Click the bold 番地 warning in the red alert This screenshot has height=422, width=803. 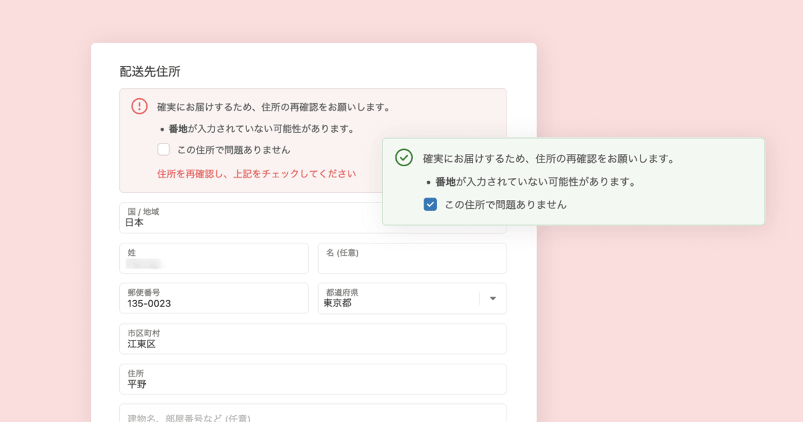pyautogui.click(x=178, y=129)
